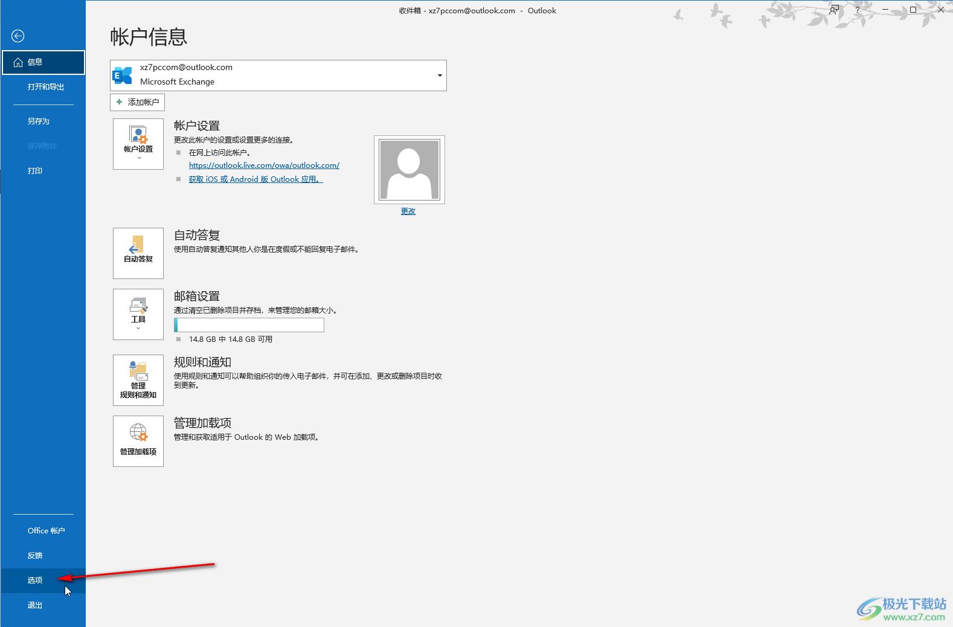
Task: Click the 自动答复 section heading
Action: pyautogui.click(x=197, y=236)
